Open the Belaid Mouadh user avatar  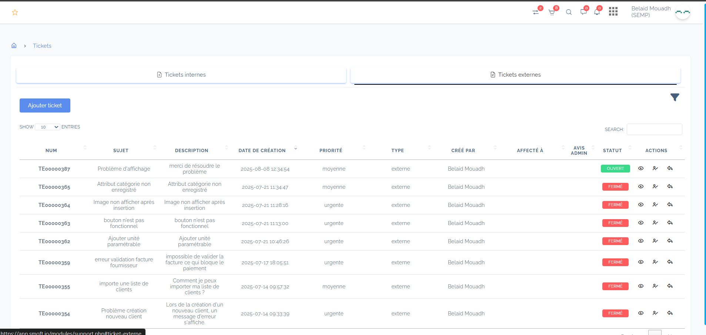pyautogui.click(x=682, y=12)
